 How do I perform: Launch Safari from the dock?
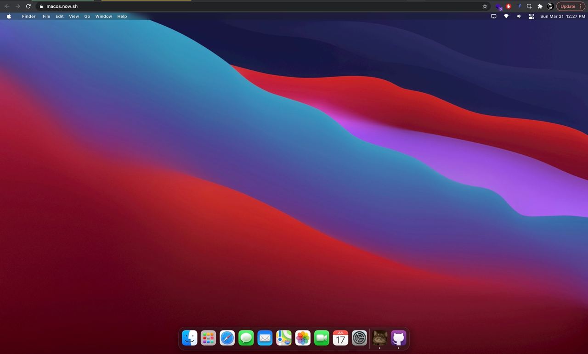tap(227, 338)
